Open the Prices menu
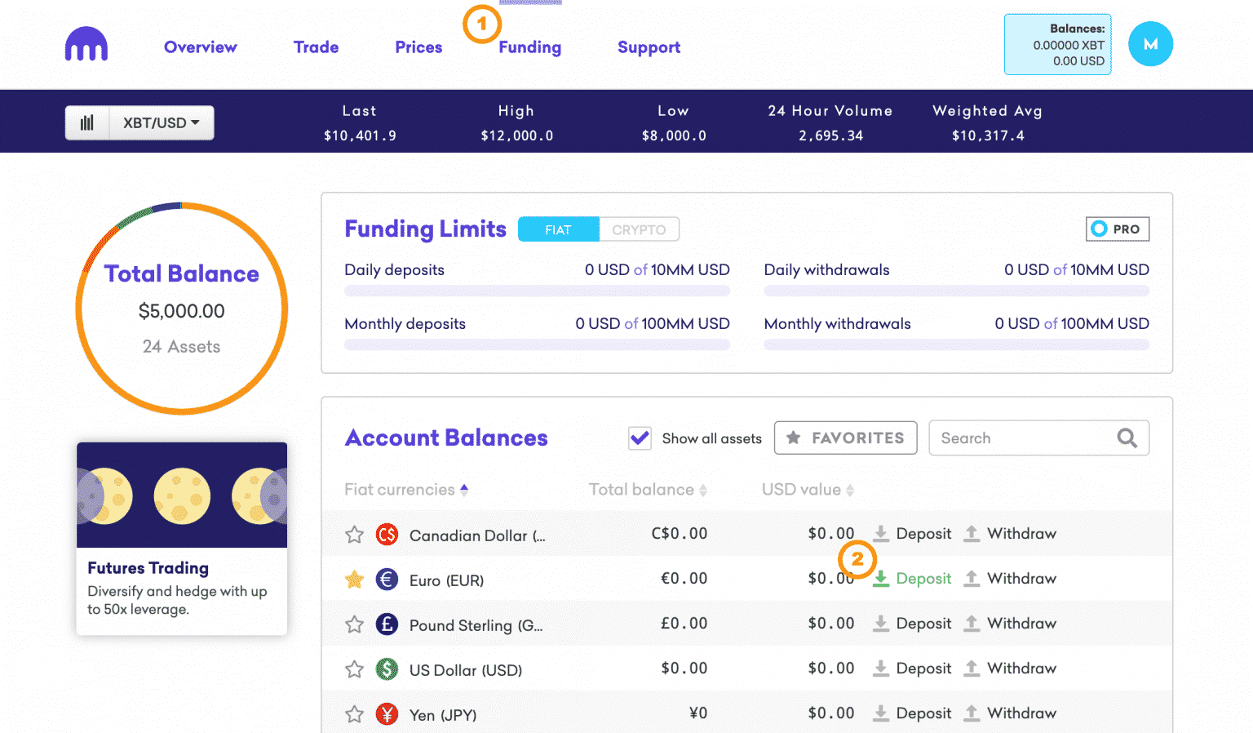The height and width of the screenshot is (733, 1253). point(418,47)
